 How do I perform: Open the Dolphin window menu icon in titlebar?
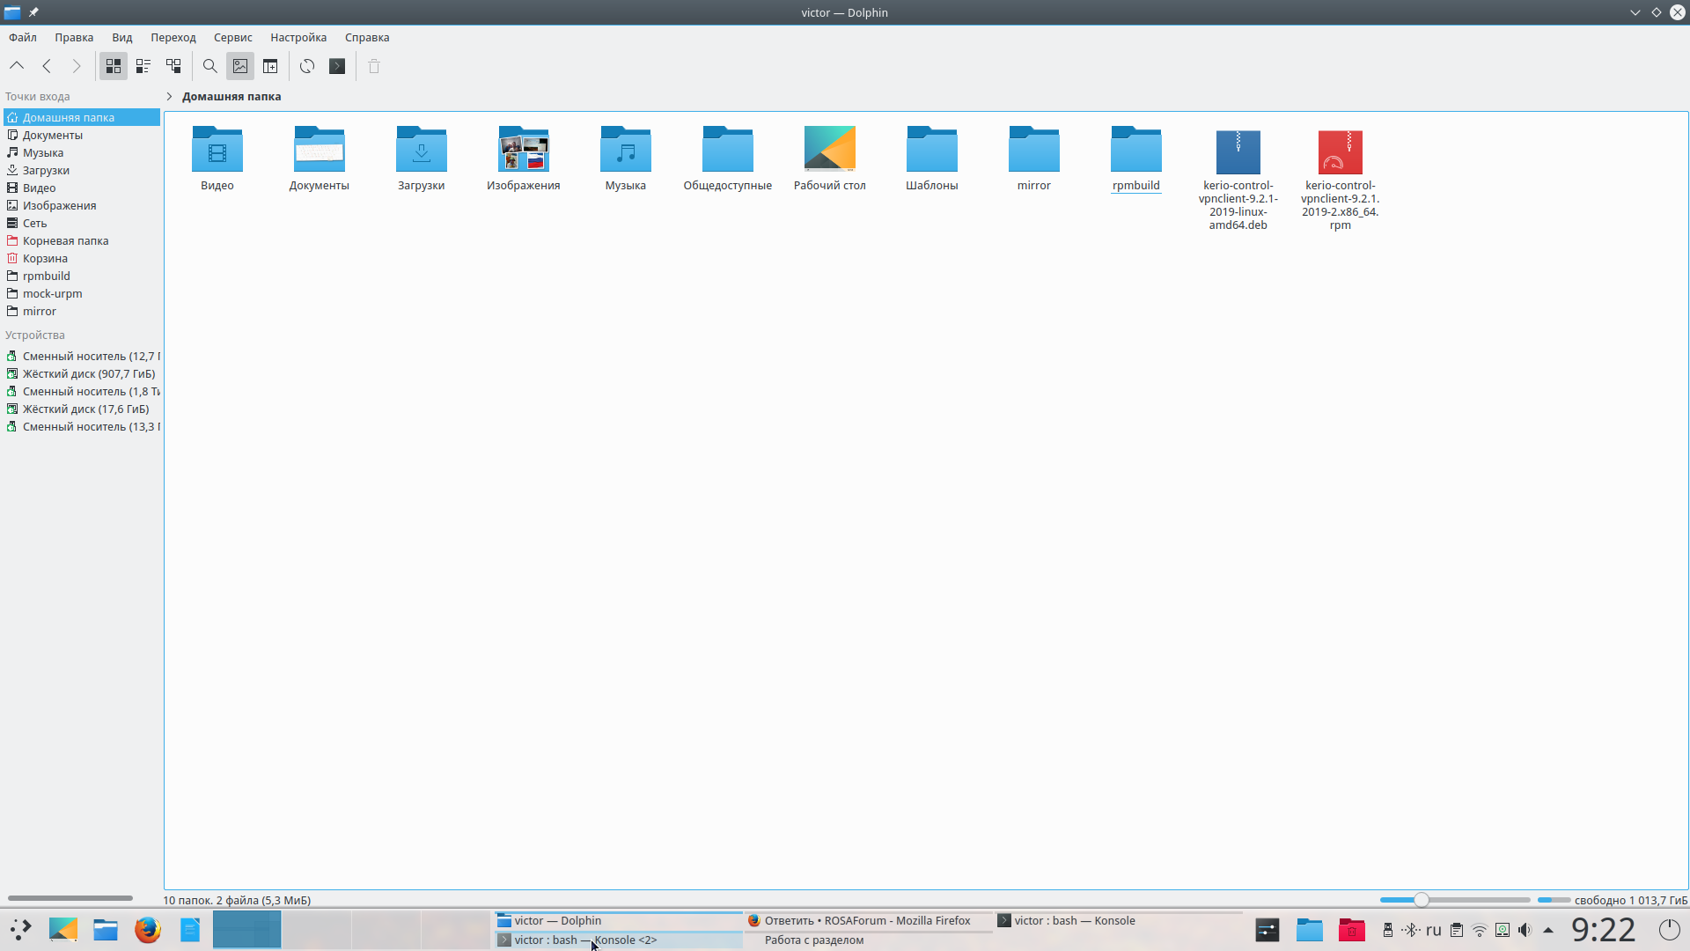point(12,12)
